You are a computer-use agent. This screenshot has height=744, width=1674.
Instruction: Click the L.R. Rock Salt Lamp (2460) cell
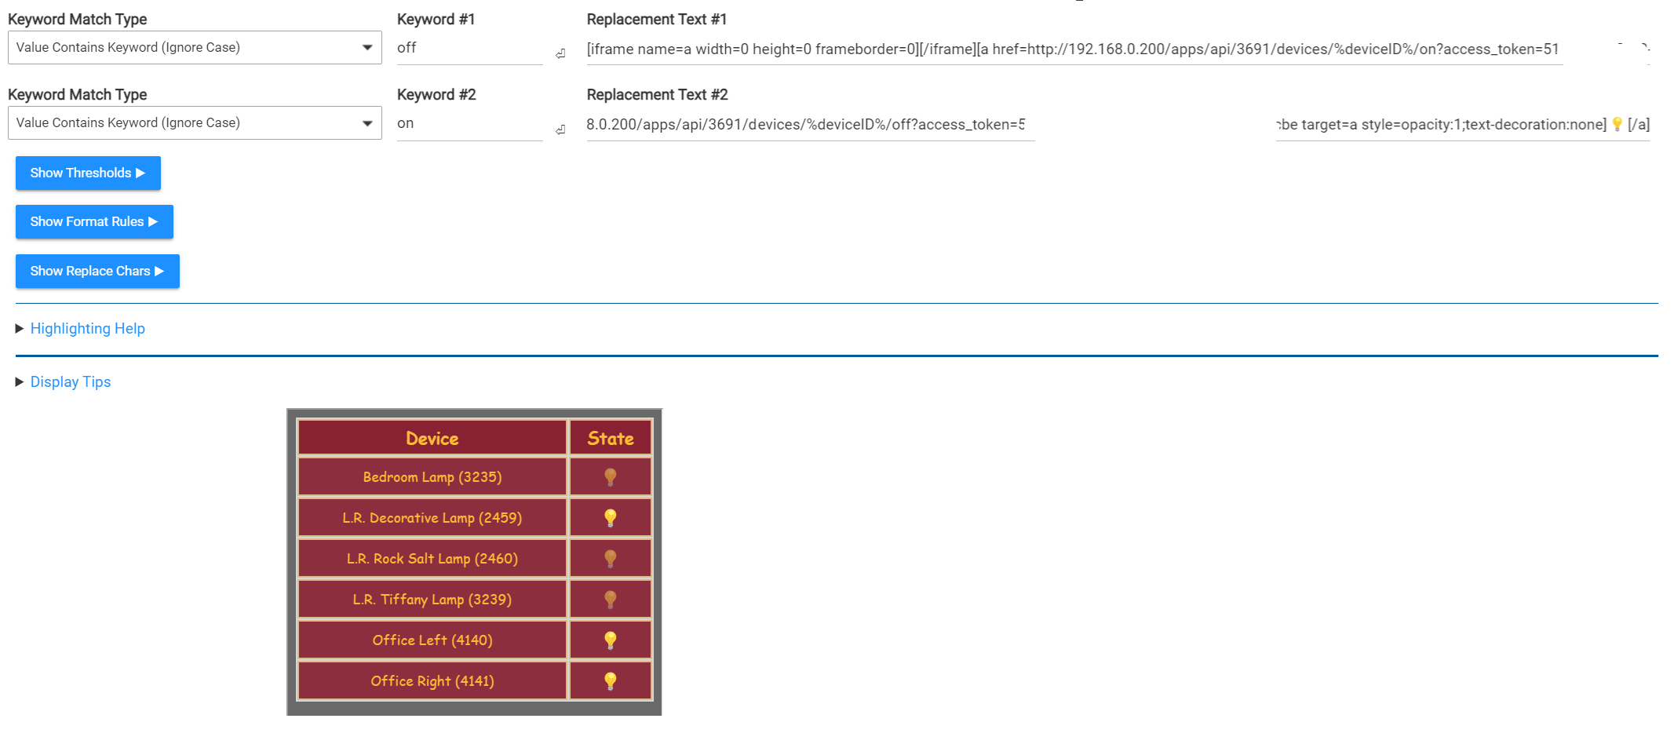(x=432, y=559)
